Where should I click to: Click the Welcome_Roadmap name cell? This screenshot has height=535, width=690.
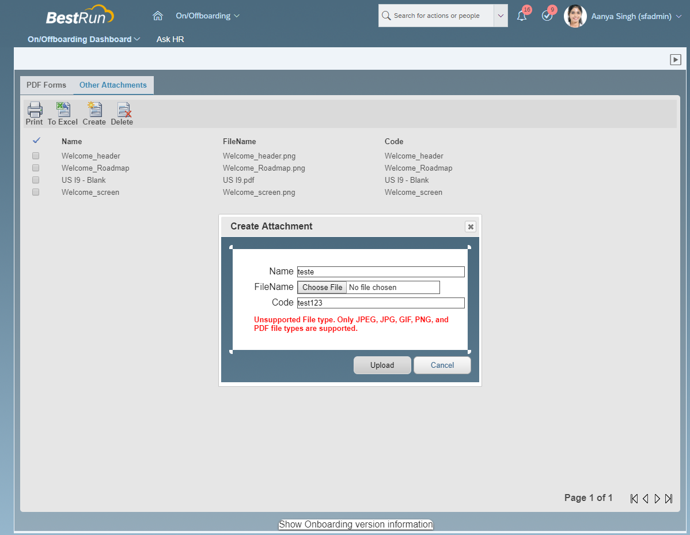(x=96, y=168)
